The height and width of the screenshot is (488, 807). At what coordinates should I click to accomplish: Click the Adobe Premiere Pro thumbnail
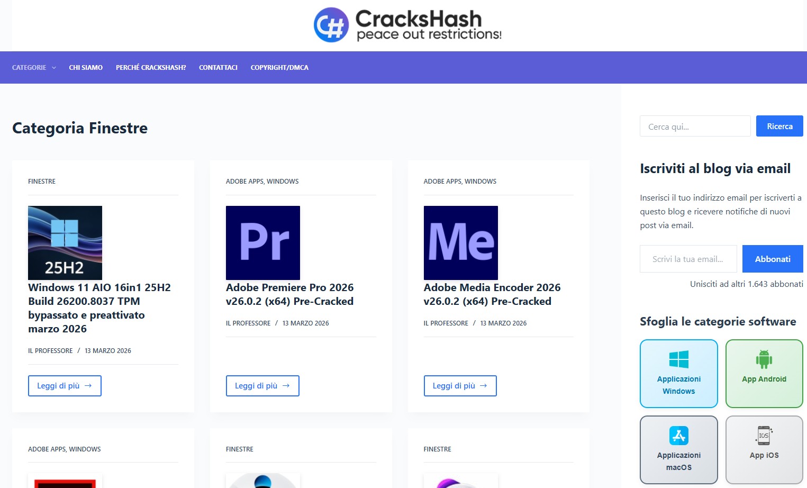[x=263, y=243]
